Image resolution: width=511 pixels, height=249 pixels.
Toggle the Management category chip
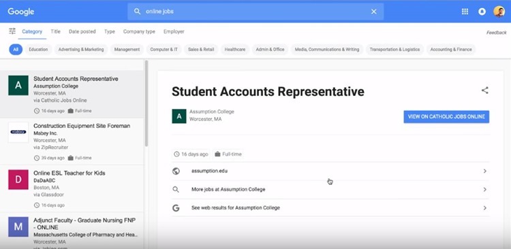pyautogui.click(x=127, y=50)
